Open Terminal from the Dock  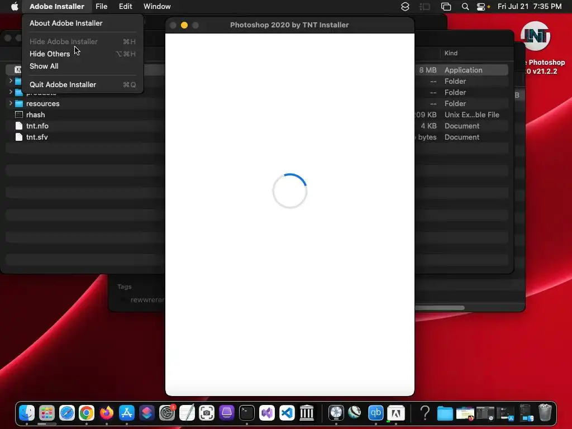point(246,413)
